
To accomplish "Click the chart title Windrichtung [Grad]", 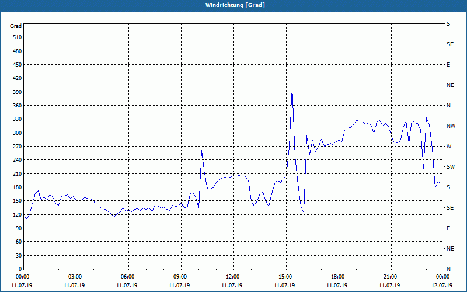I will [x=235, y=5].
